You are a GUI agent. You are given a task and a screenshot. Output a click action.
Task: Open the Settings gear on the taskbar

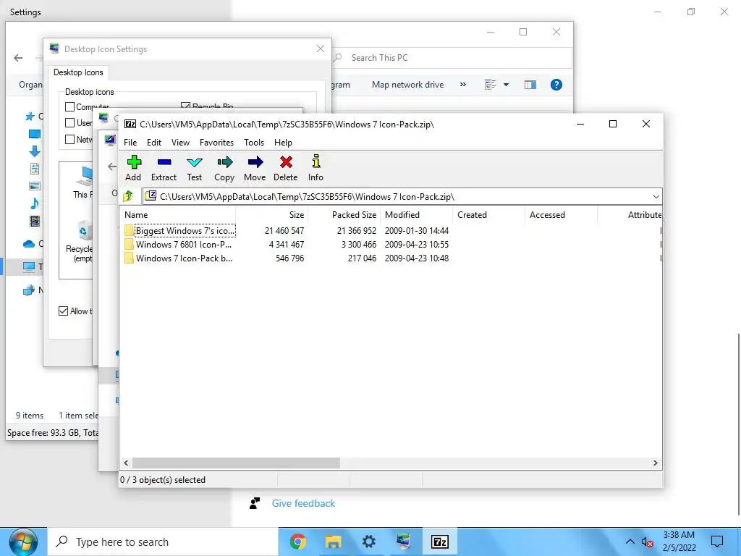coord(368,542)
